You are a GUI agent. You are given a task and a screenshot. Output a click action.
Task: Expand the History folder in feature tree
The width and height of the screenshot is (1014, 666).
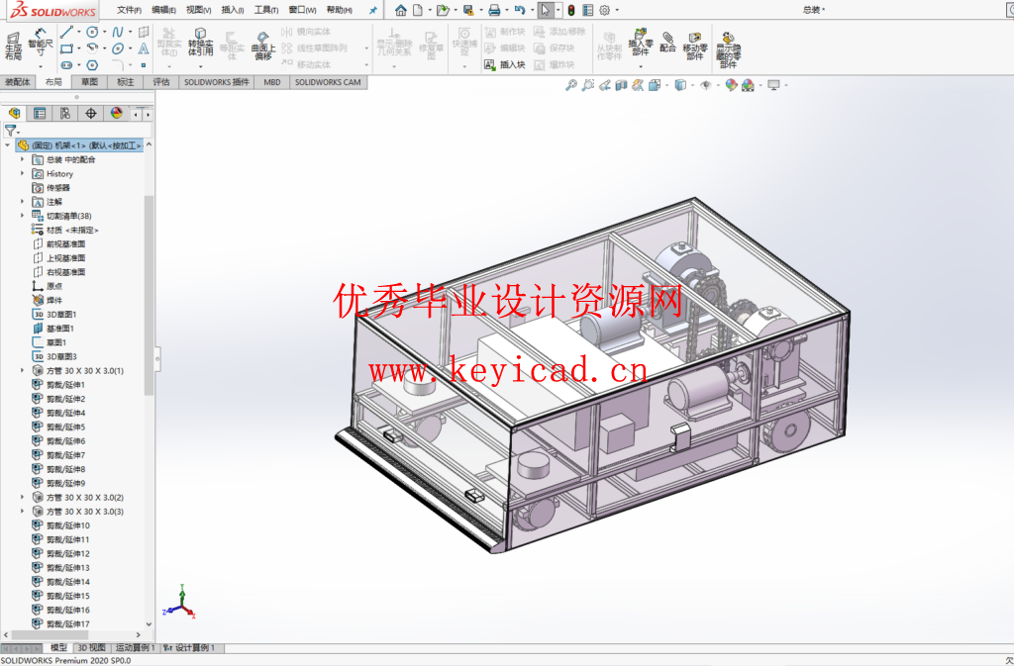[x=21, y=173]
